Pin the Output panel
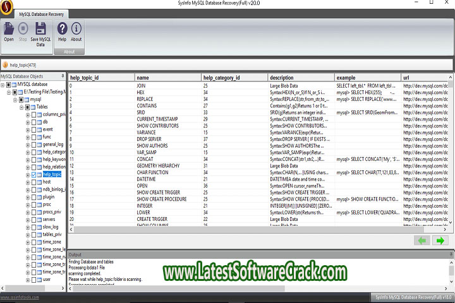Image resolution: width=455 pixels, height=303 pixels. [451, 254]
